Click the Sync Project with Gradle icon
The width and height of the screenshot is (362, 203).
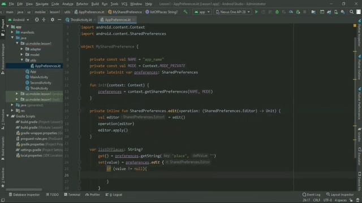point(329,12)
